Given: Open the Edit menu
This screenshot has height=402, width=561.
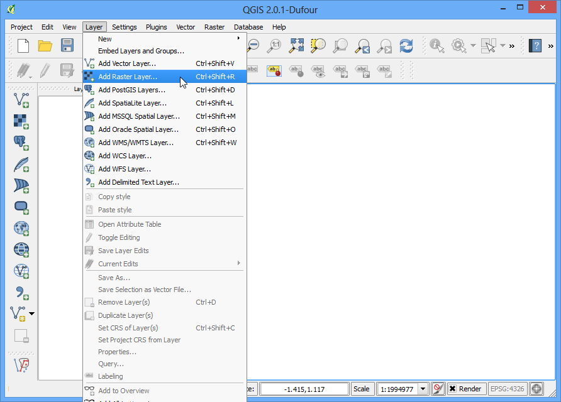Looking at the screenshot, I should (x=47, y=27).
